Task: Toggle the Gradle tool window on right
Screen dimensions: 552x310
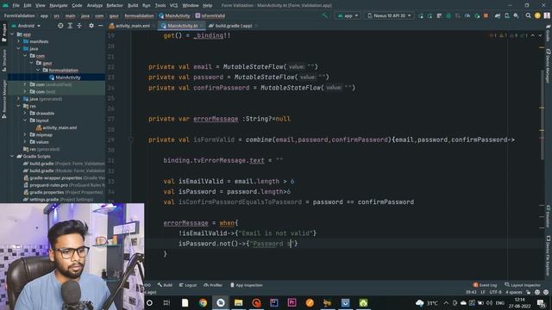Action: pos(549,34)
